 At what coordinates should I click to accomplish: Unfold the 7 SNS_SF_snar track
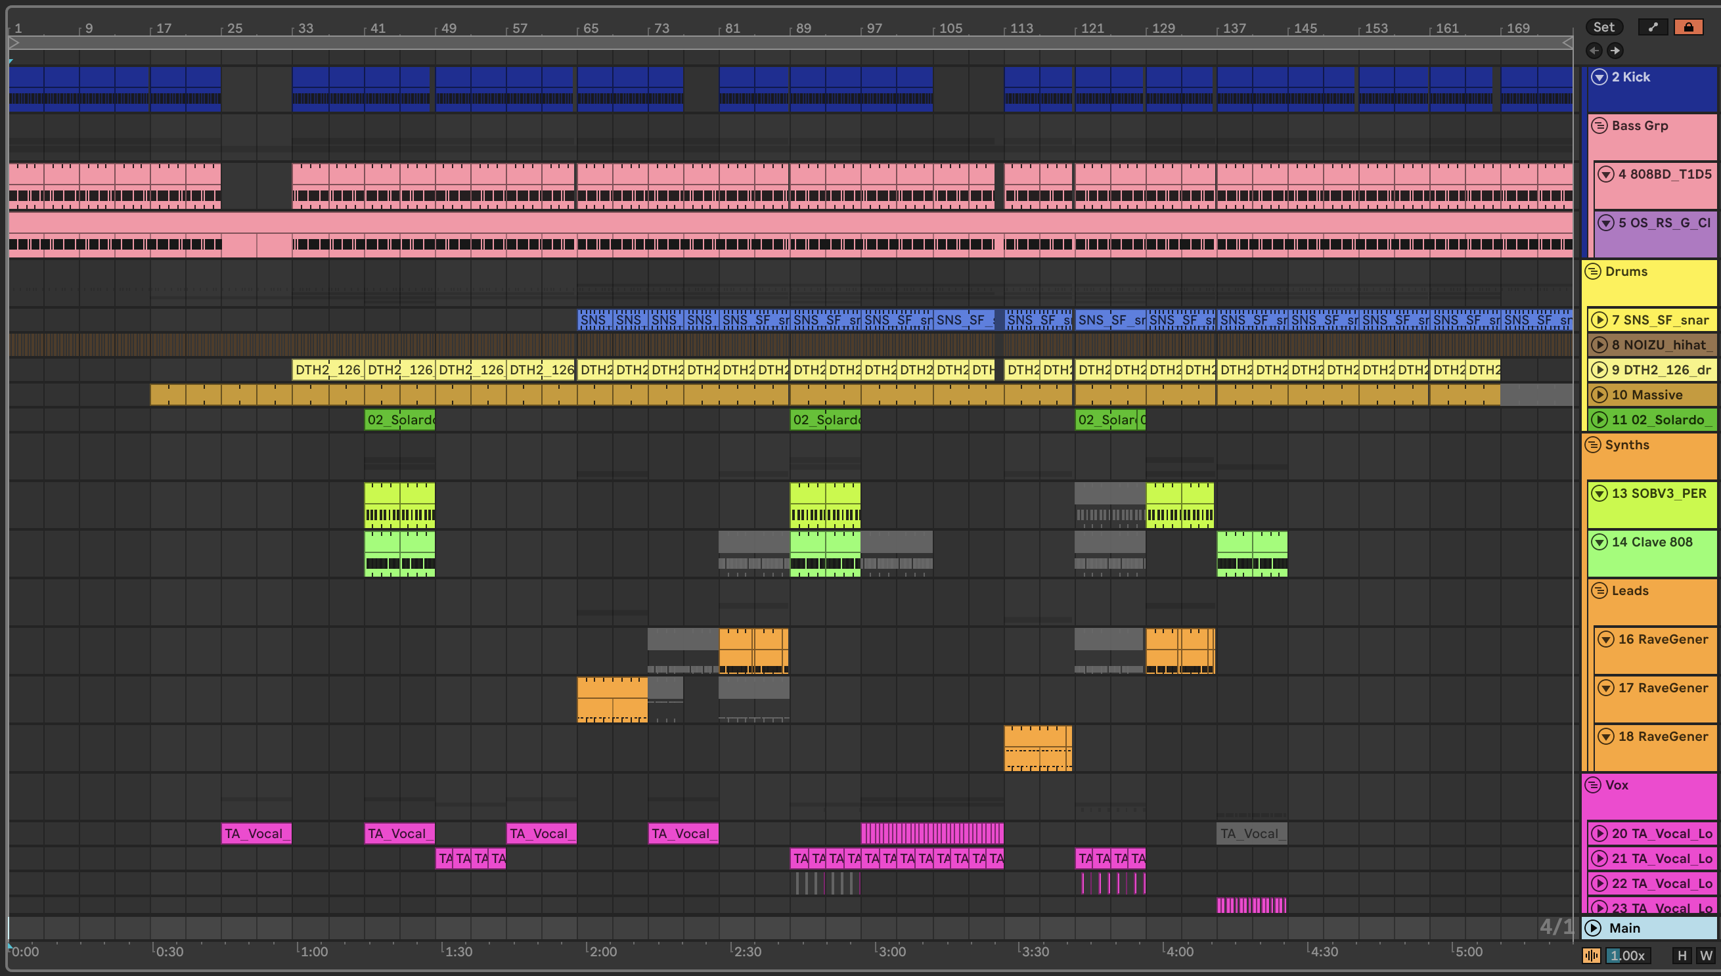(x=1599, y=320)
